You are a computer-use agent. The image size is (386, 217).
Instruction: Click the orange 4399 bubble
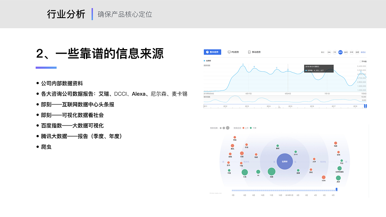[x=324, y=177]
